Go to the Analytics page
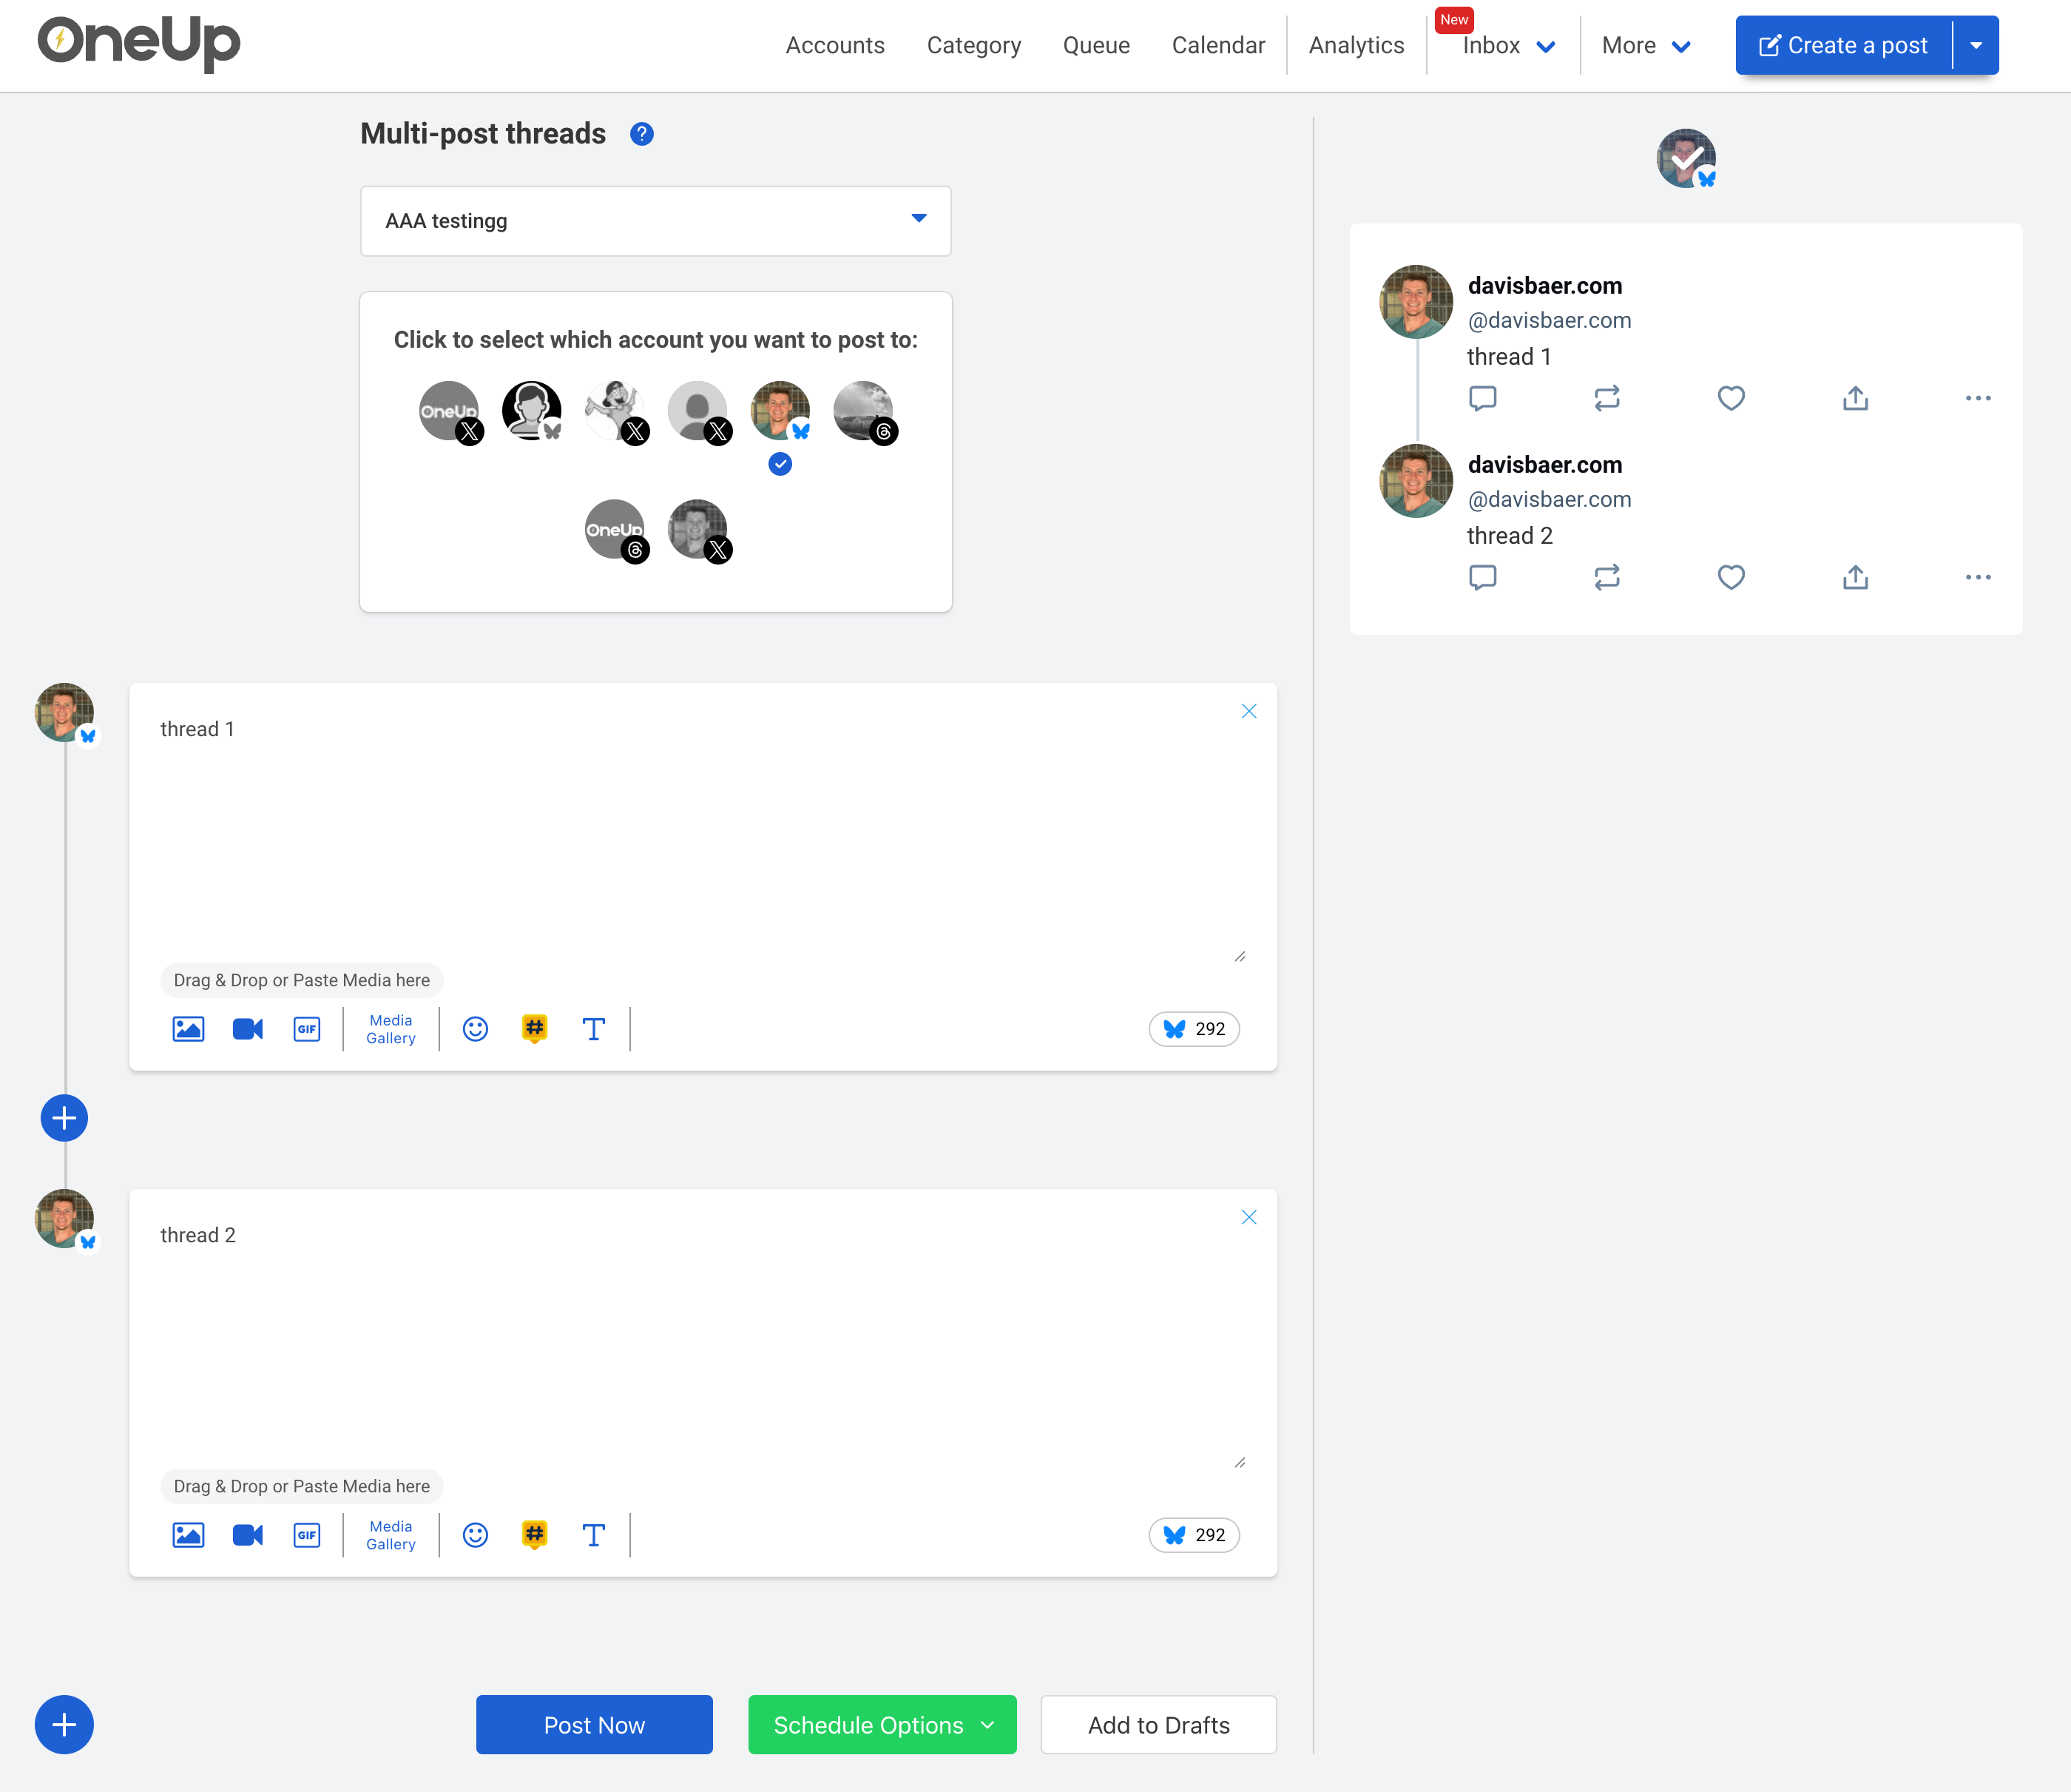 1355,45
